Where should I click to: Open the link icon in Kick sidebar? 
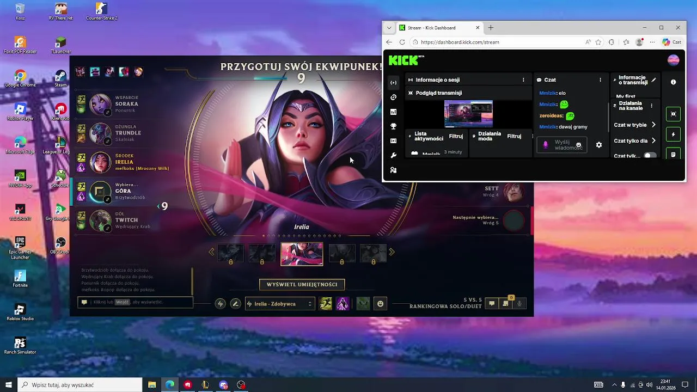394,97
